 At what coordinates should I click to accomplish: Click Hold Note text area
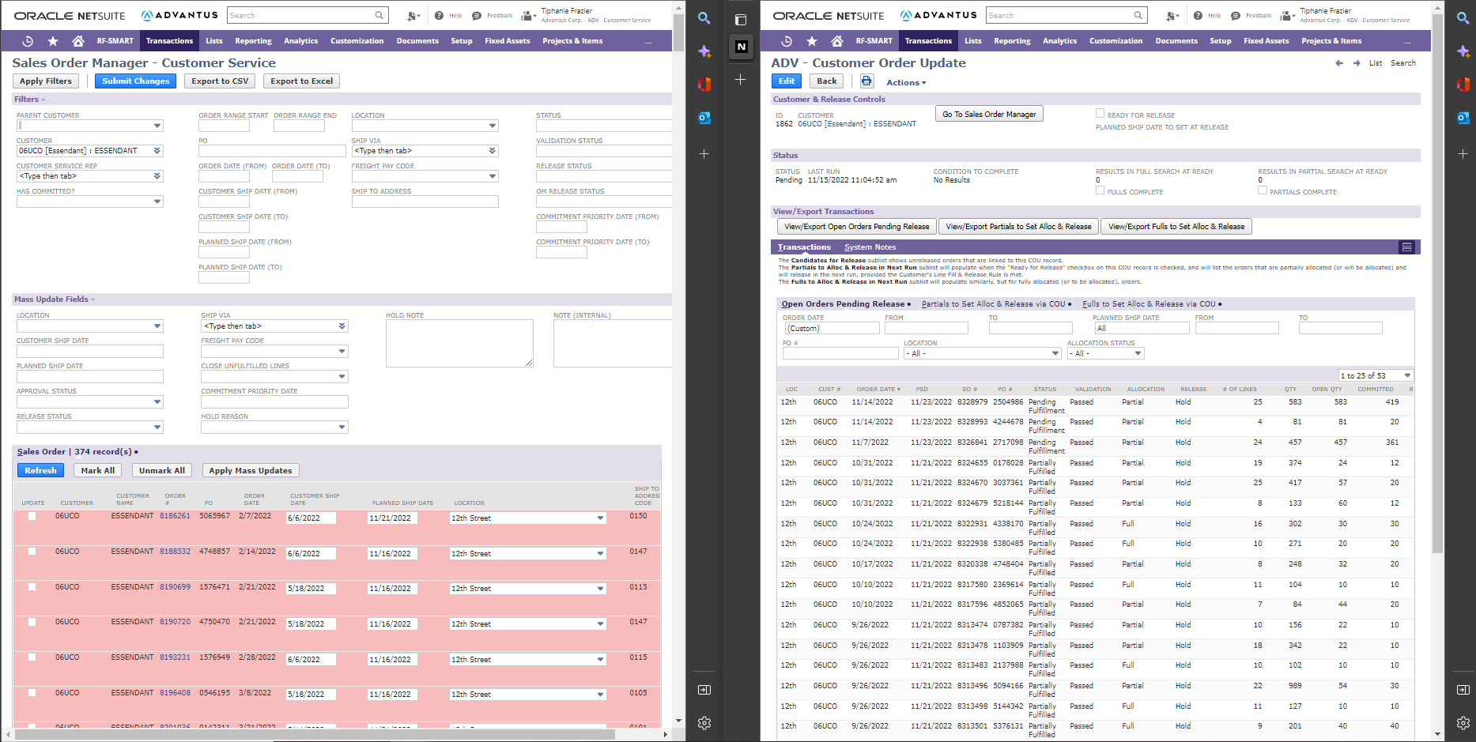point(459,343)
